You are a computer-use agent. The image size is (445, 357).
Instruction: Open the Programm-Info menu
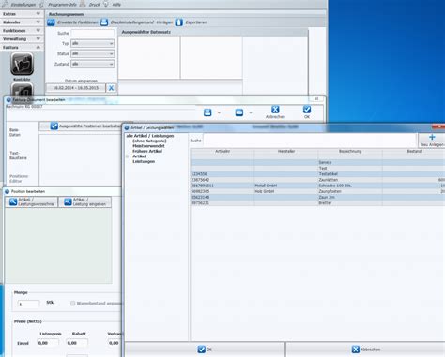[62, 5]
